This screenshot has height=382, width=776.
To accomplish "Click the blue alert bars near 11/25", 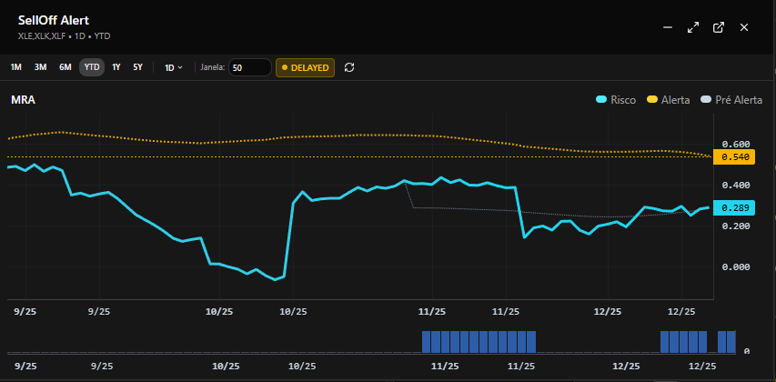I will [x=479, y=342].
